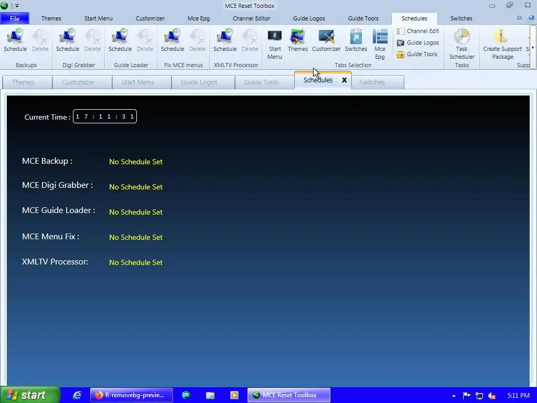
Task: Click the green globe taskbar icon
Action: [x=186, y=395]
